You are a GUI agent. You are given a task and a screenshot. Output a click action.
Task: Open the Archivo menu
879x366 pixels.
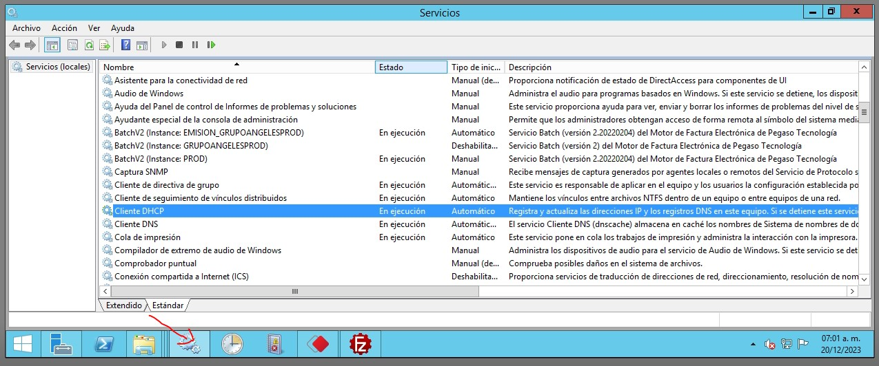(26, 28)
